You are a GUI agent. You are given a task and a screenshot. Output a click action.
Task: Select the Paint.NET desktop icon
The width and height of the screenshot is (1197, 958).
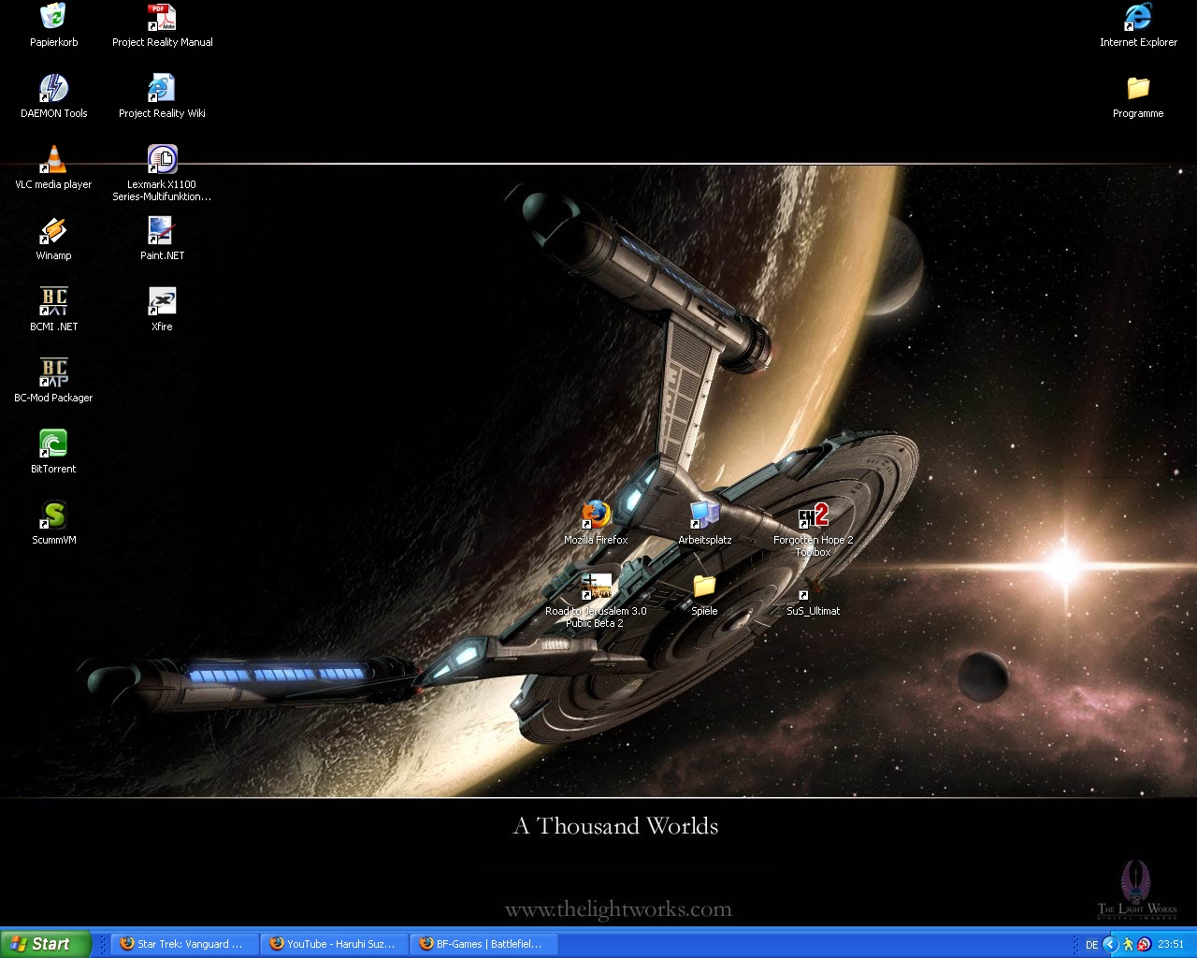tap(162, 231)
